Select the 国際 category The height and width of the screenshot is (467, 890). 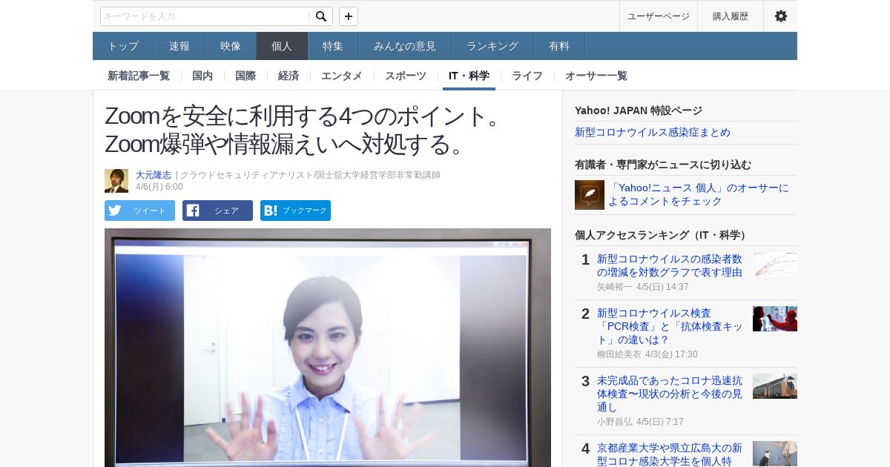[x=245, y=76]
